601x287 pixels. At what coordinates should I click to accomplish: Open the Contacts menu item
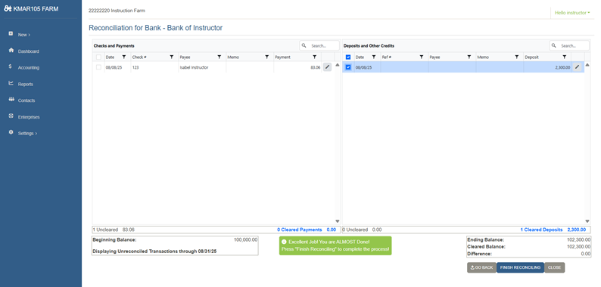pyautogui.click(x=26, y=100)
